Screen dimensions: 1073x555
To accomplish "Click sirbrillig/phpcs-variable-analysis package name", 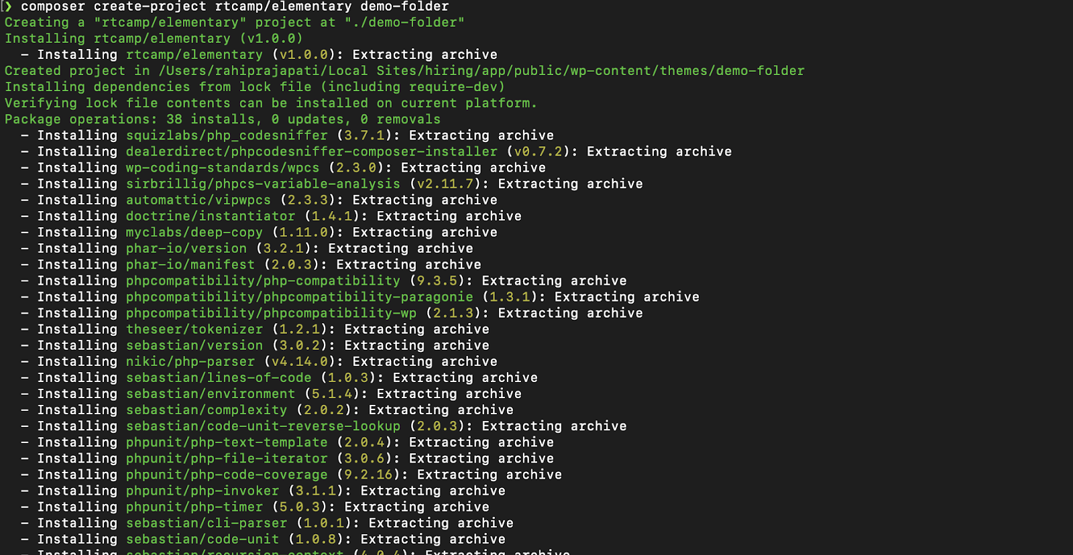I will [x=263, y=184].
